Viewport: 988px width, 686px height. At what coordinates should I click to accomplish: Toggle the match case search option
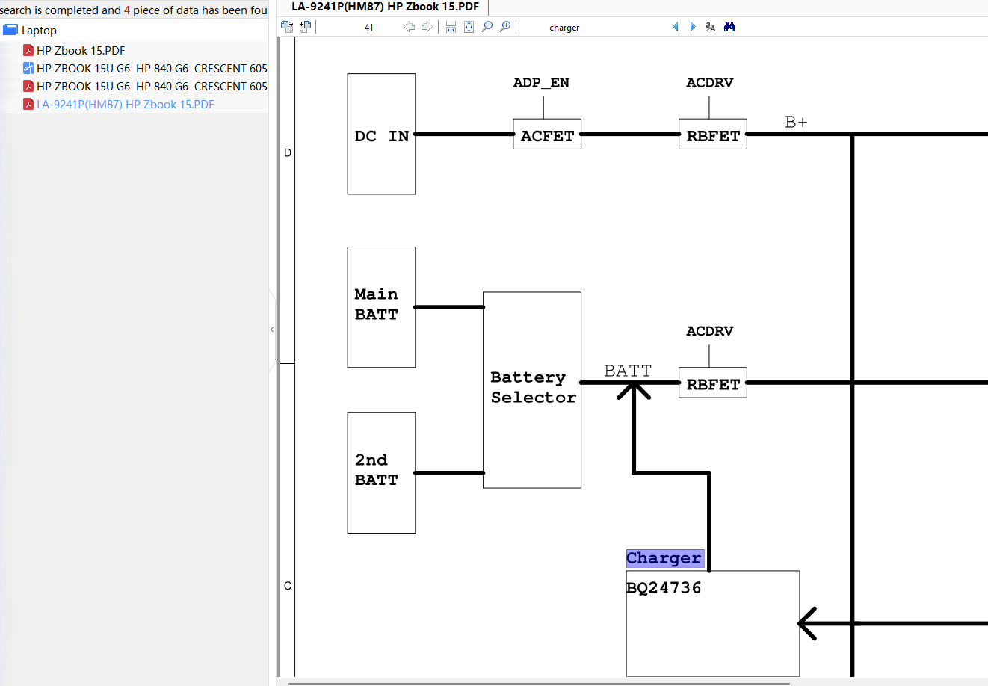coord(711,27)
